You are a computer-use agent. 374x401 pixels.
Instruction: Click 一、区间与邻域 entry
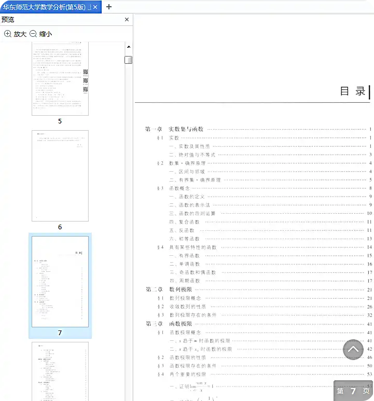(270, 172)
